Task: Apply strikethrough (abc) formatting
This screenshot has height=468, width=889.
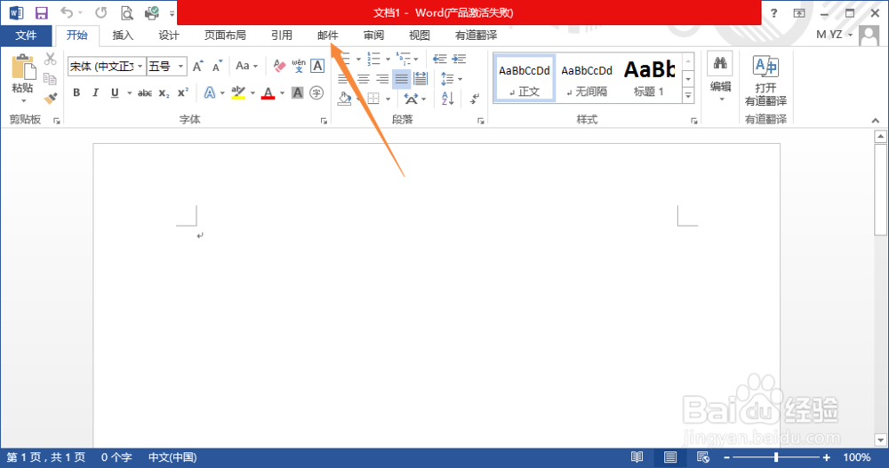Action: click(145, 93)
